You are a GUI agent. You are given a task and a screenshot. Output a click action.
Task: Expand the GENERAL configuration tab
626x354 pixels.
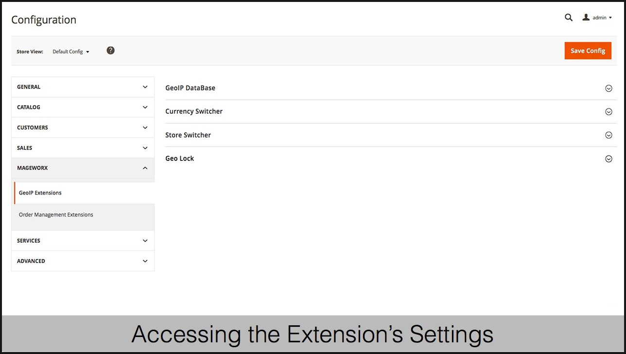(x=83, y=87)
